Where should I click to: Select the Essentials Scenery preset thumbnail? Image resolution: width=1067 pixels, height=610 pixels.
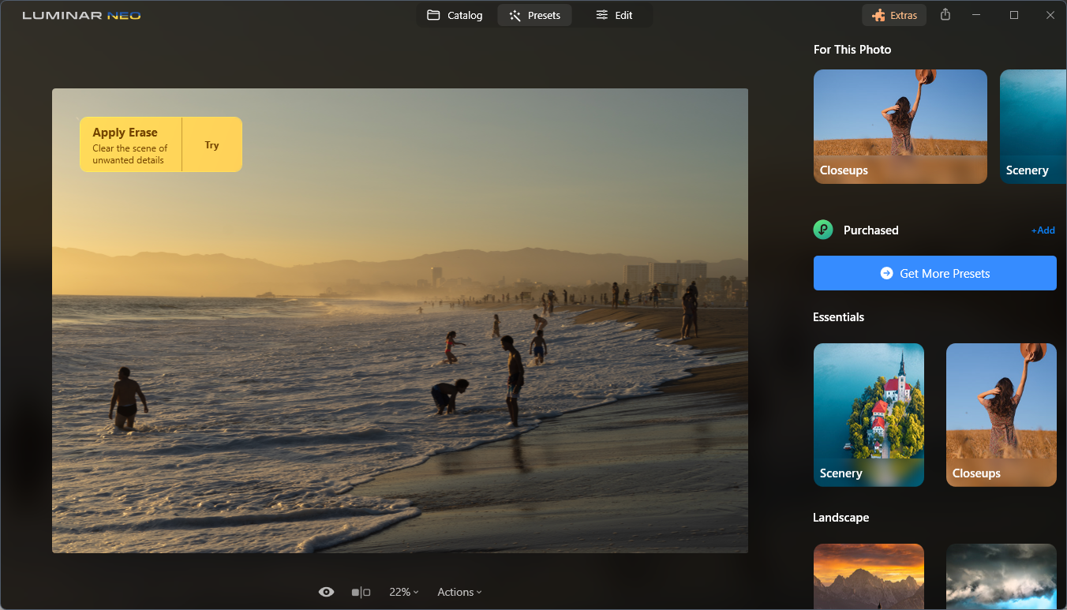(x=868, y=415)
